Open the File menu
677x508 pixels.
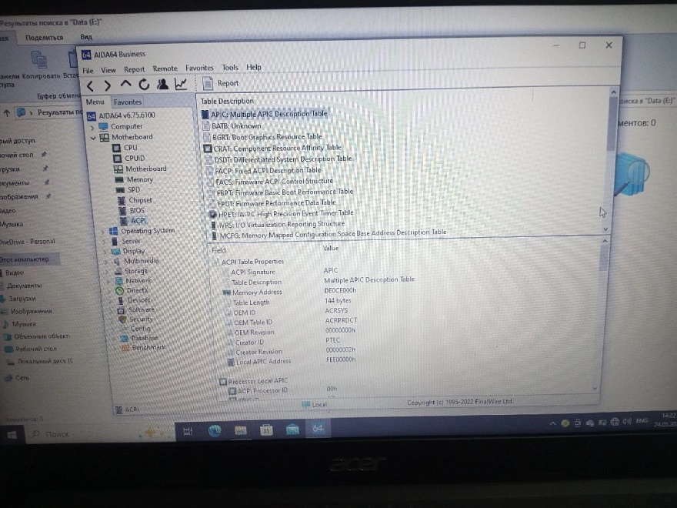pyautogui.click(x=88, y=70)
